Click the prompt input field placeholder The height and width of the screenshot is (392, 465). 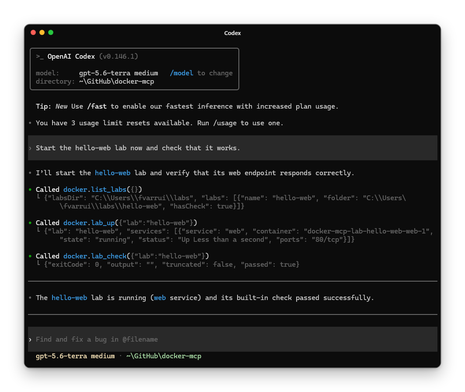(97, 339)
